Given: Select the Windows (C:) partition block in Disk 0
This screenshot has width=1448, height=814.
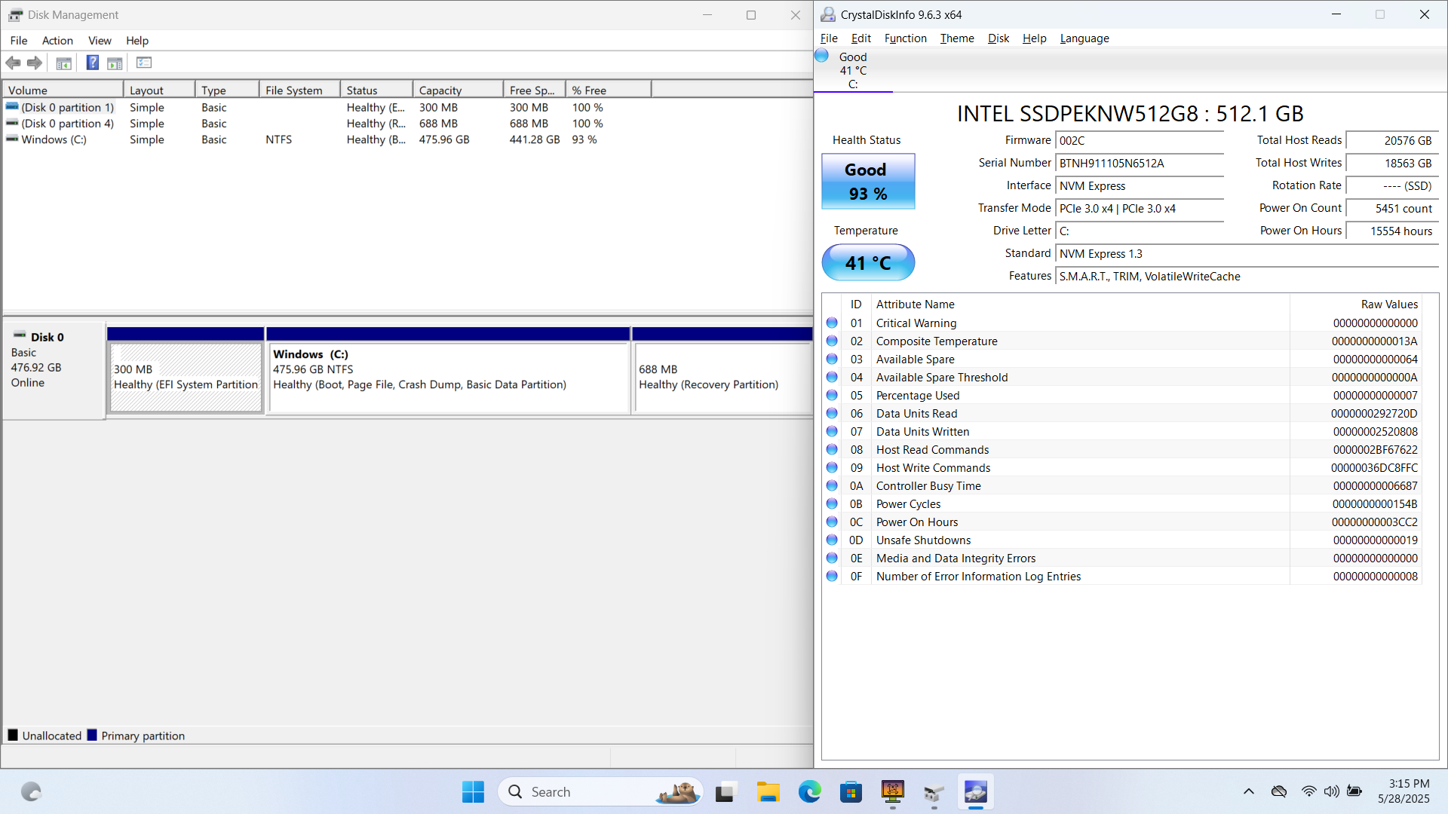Looking at the screenshot, I should 448,377.
